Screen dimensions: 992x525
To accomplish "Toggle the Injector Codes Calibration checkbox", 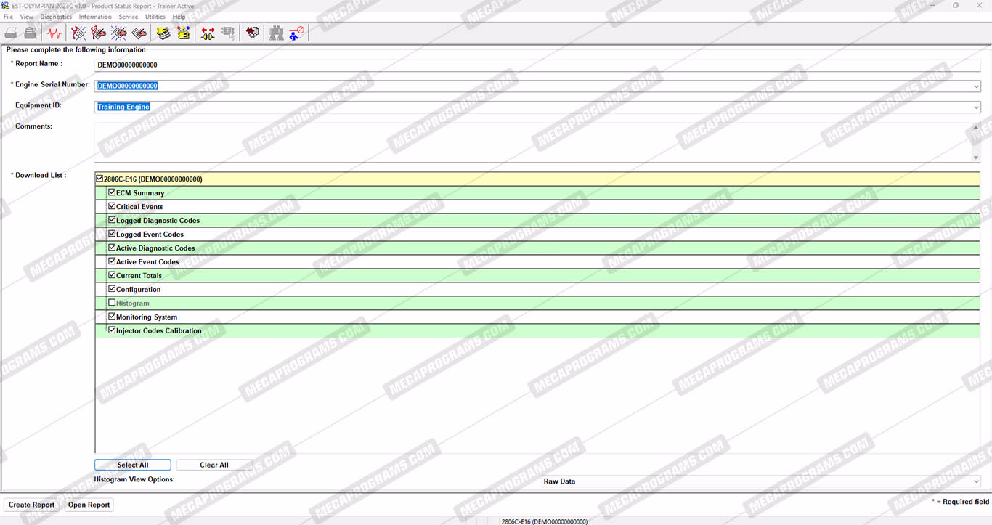I will click(x=112, y=330).
